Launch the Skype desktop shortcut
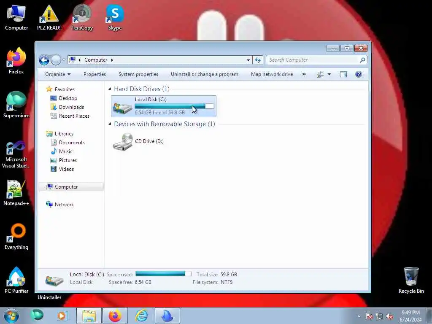Viewport: 432px width, 324px height. point(115,18)
